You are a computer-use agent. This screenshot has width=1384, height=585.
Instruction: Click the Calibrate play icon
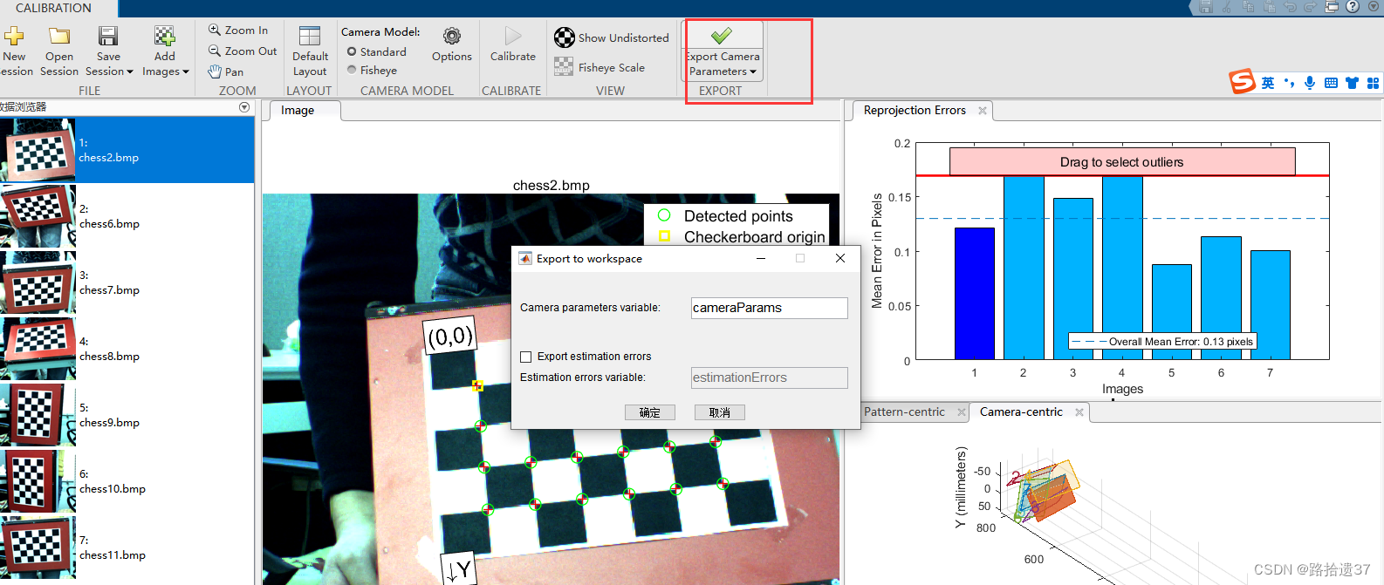513,36
